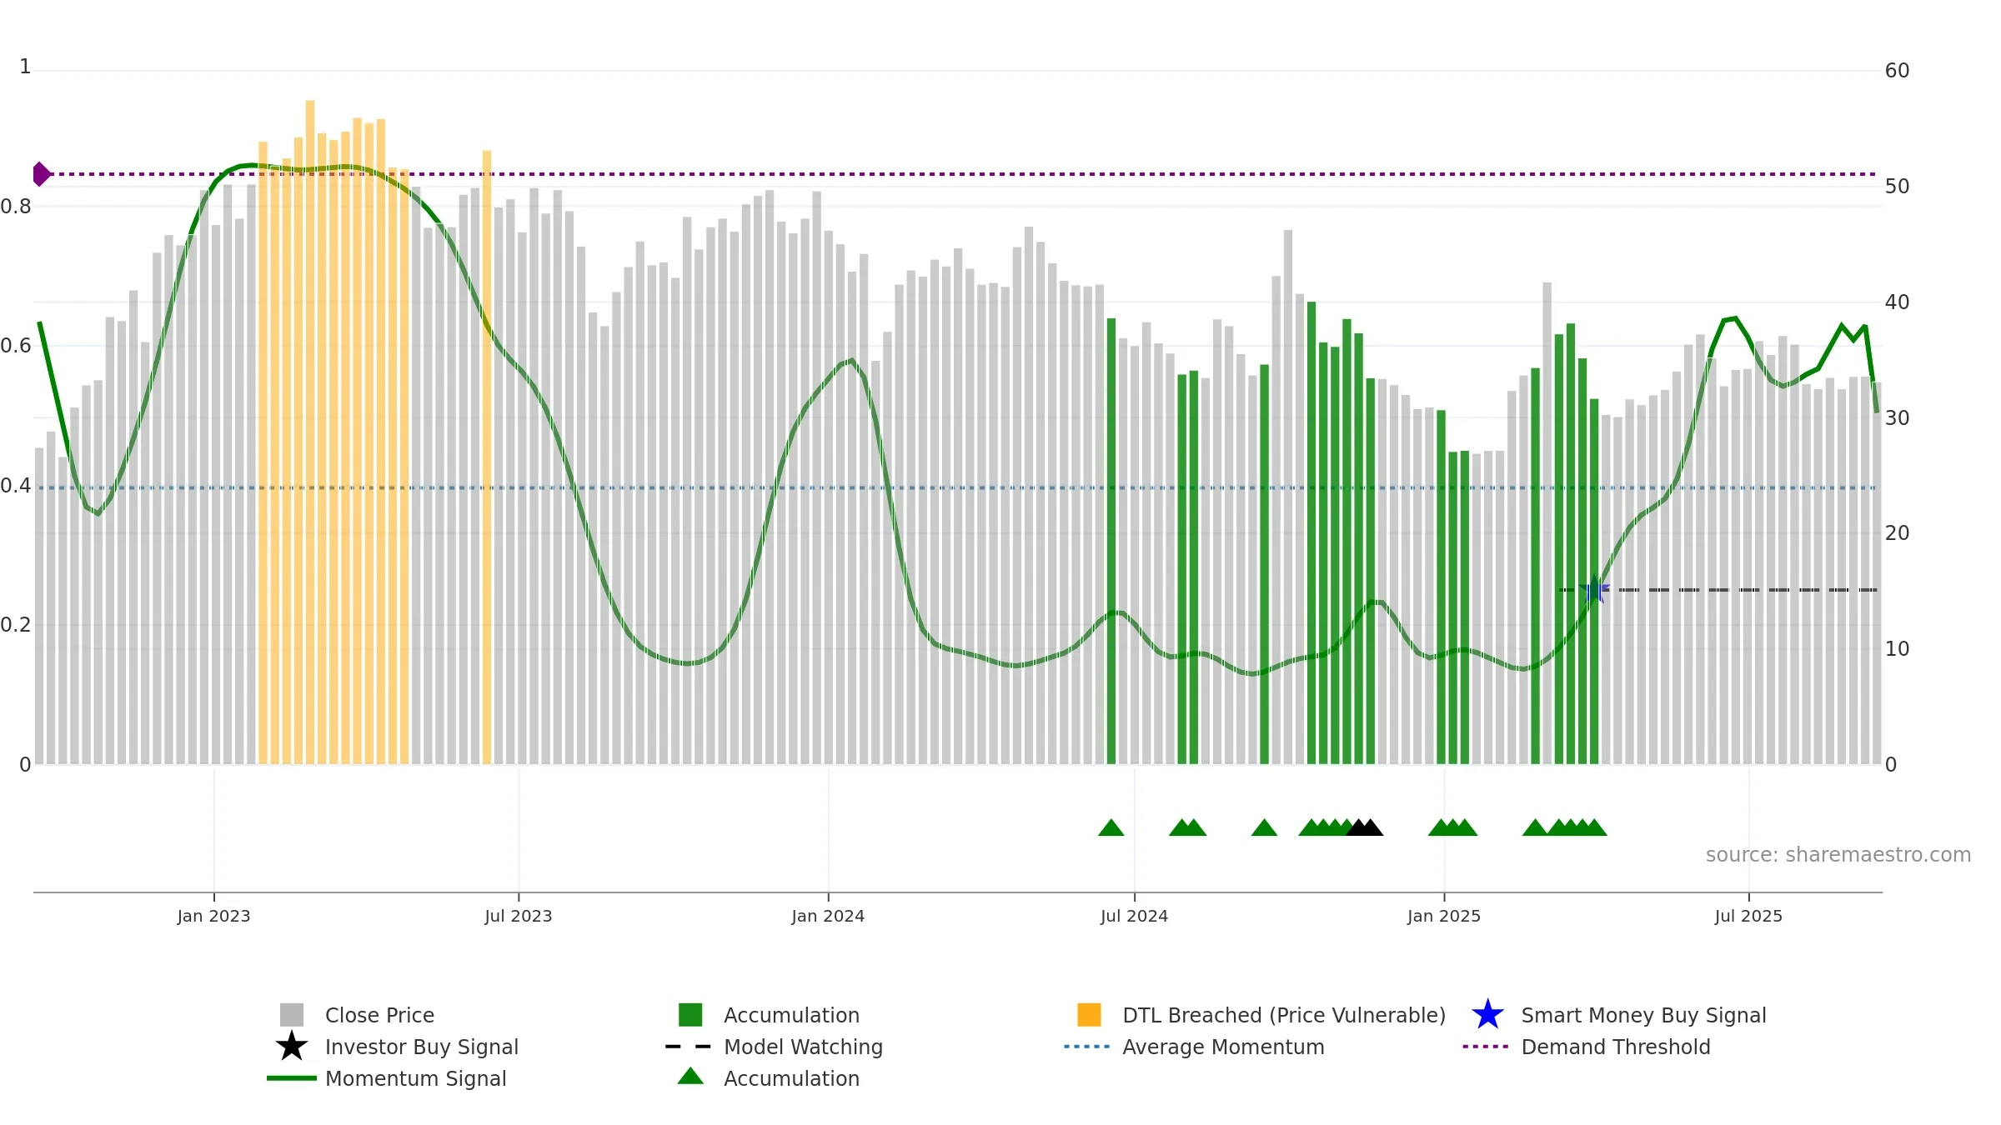
Task: Click the DTL Breached (Price Vulnerable) label
Action: click(1284, 1015)
